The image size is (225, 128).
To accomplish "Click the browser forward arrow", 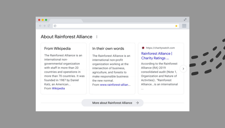I will tap(44, 26).
